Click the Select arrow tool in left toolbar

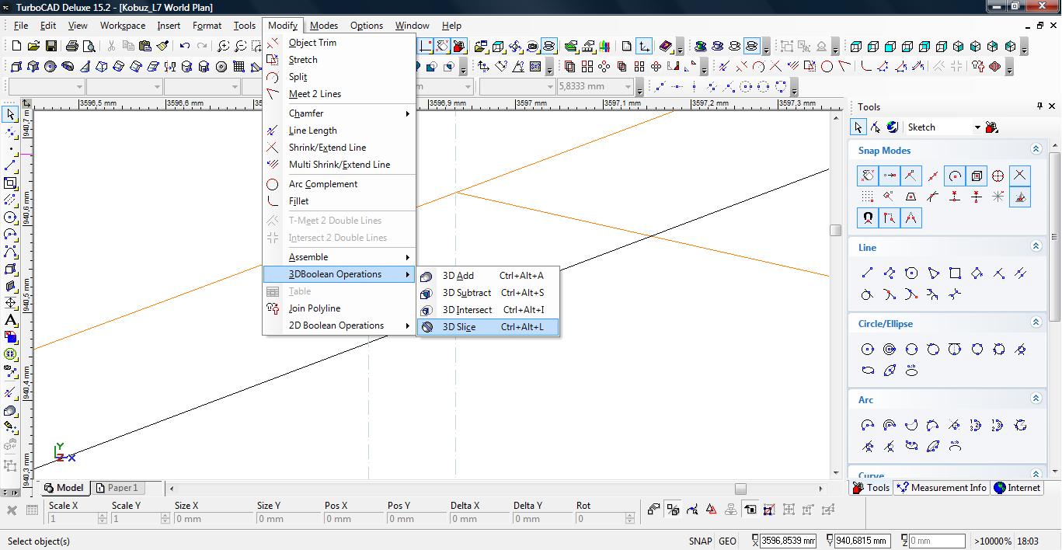point(10,114)
